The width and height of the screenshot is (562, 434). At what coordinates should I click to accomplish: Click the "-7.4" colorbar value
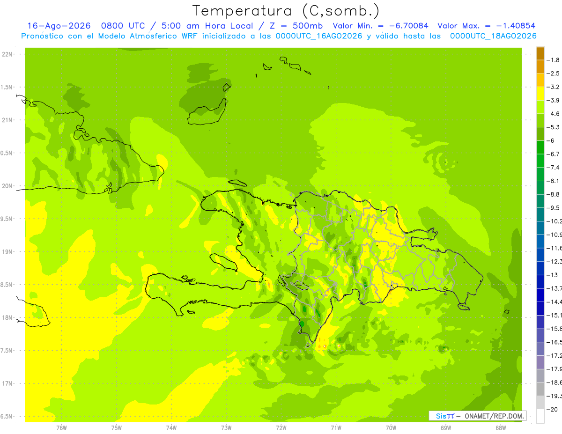coord(553,168)
